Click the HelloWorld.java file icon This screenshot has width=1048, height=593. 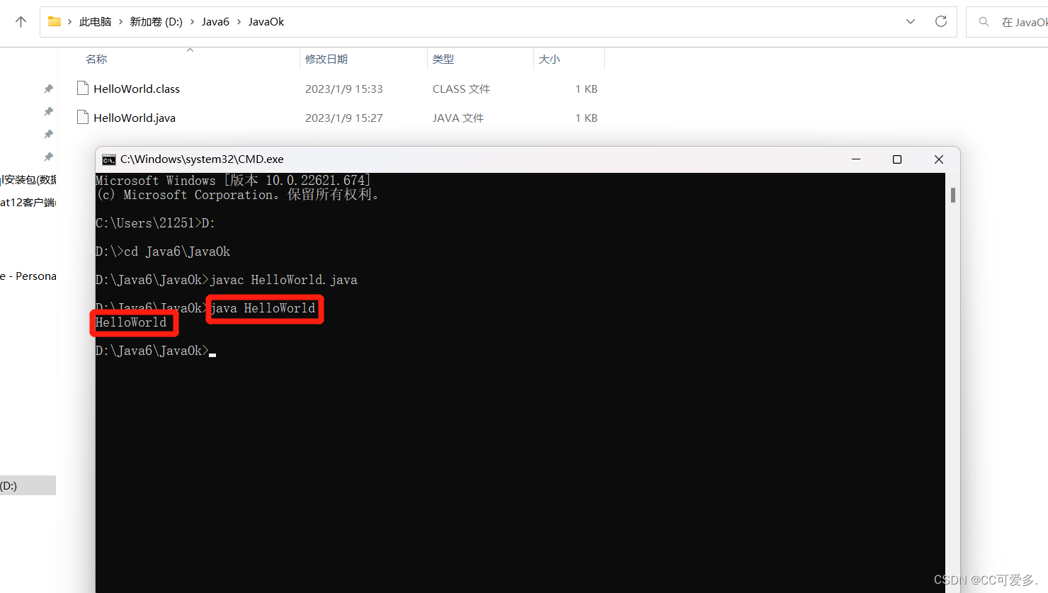pos(81,117)
